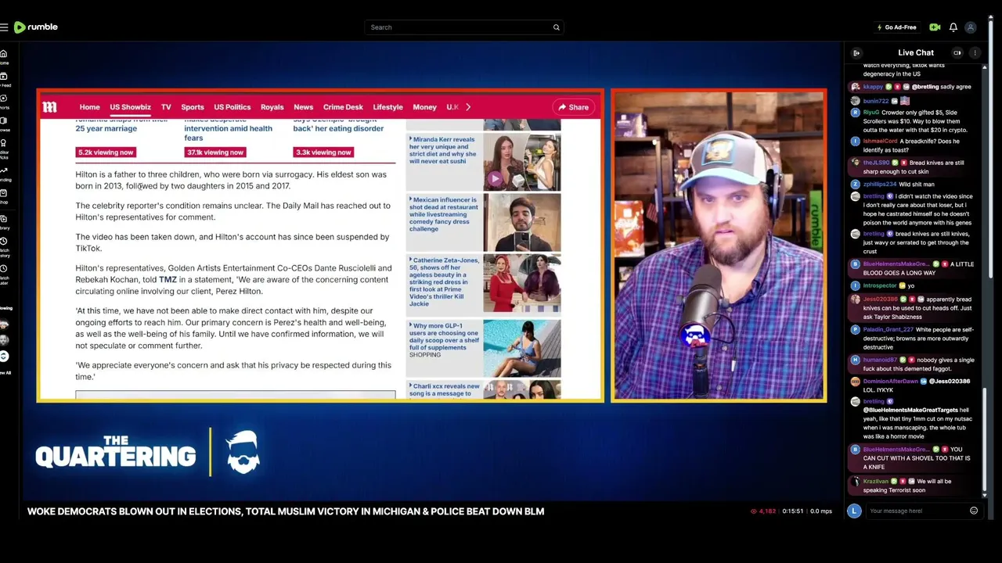
Task: Click the chat pop-out mode icon
Action: click(957, 53)
